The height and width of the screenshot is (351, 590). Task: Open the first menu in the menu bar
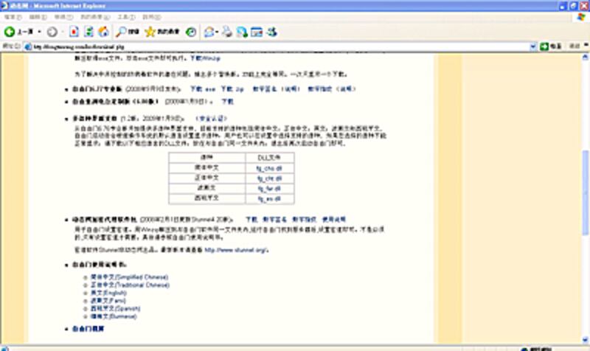coord(13,17)
